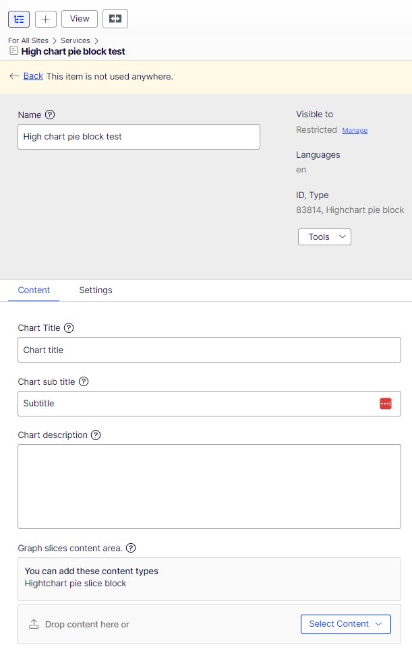
Task: Click the block page icon beside the title
Action: (x=13, y=51)
